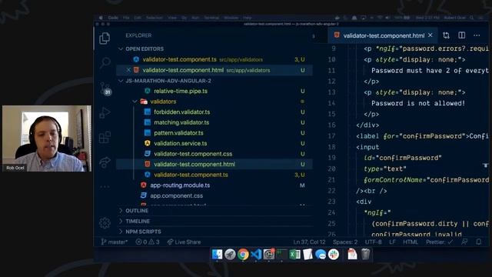Open Excel from the dock
The image size is (492, 277).
(294, 254)
